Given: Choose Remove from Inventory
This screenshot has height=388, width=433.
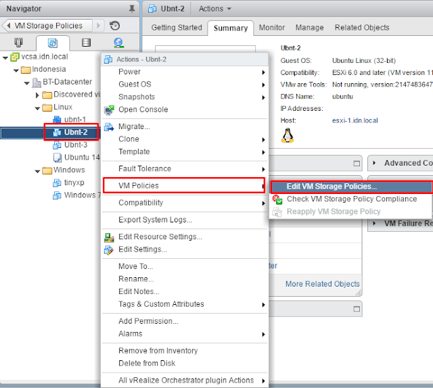Looking at the screenshot, I should tap(185, 351).
